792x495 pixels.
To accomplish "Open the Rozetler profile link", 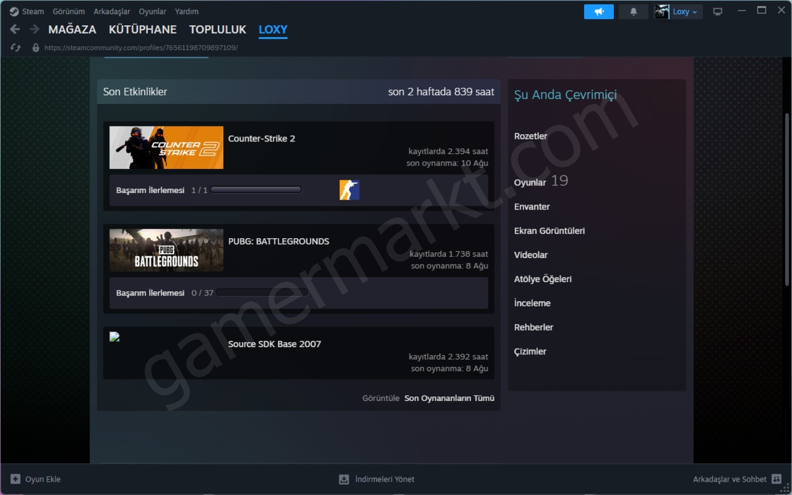I will pos(531,136).
